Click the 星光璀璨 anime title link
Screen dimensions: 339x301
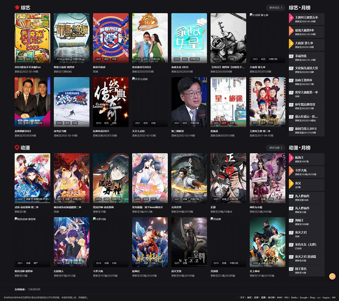coord(147,207)
